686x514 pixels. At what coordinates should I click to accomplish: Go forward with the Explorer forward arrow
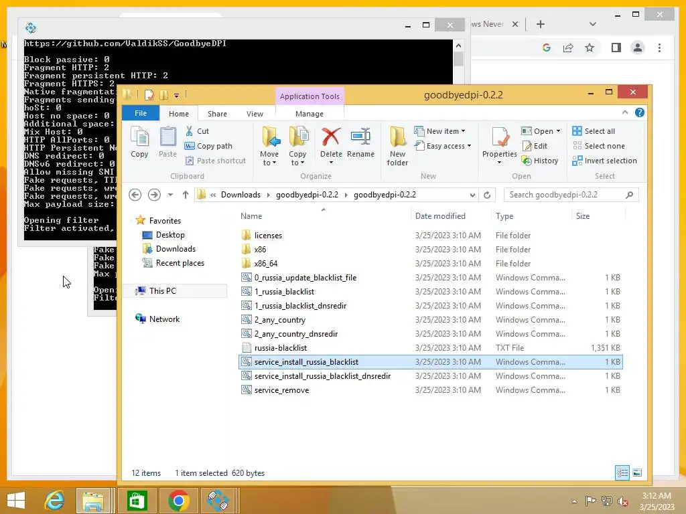point(154,195)
